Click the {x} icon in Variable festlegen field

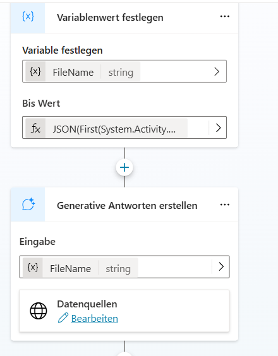(x=35, y=72)
